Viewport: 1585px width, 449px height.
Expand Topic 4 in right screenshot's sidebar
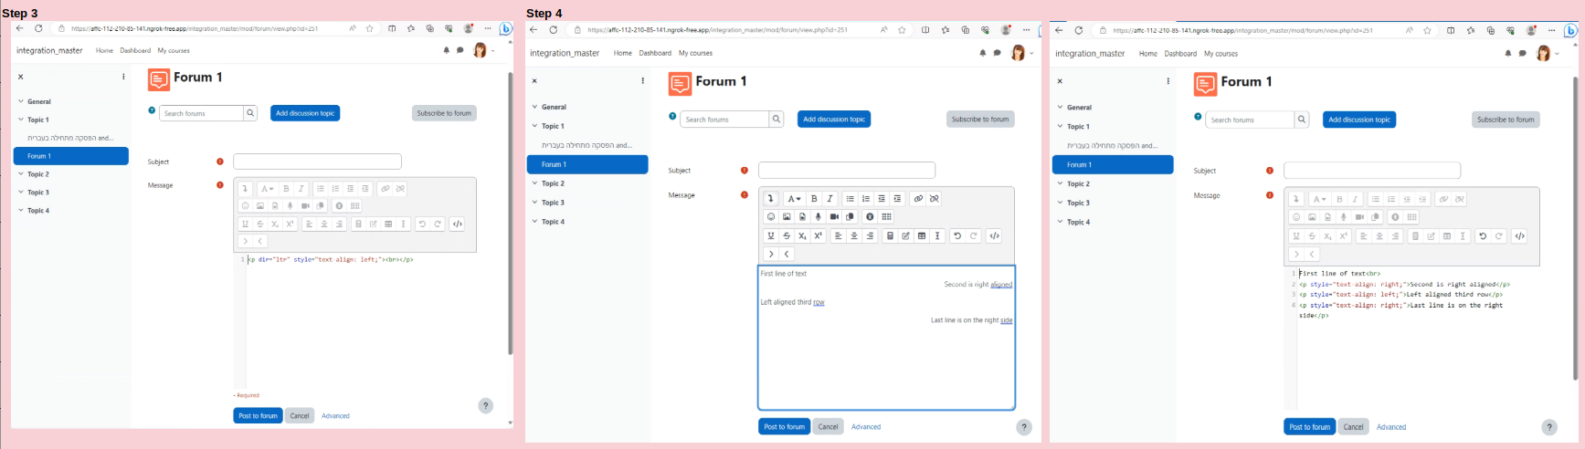point(1061,222)
